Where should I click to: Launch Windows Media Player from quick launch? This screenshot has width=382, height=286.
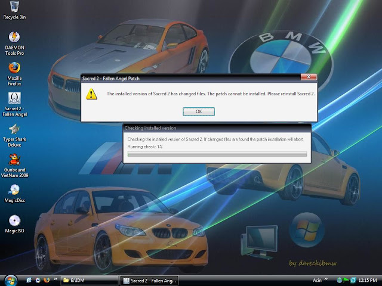point(38,280)
